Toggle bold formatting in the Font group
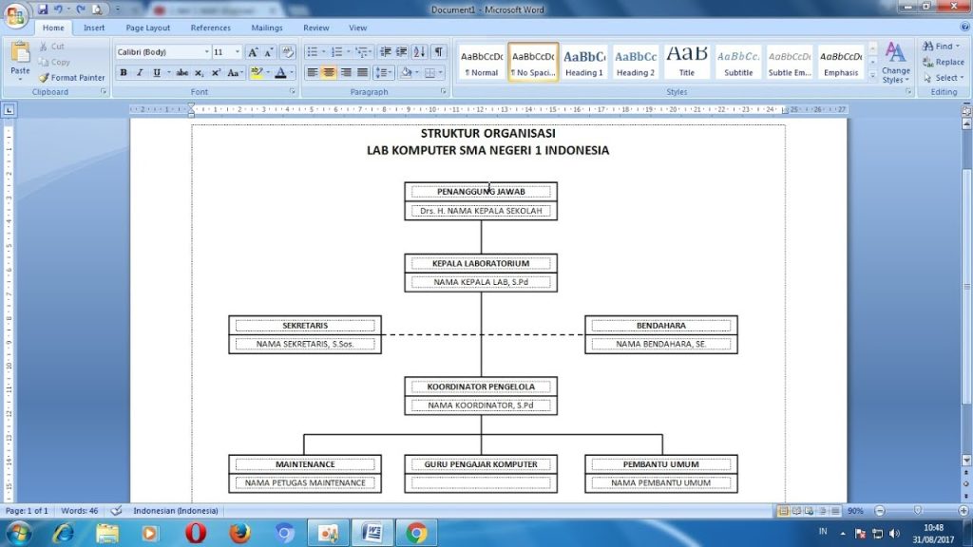 pos(124,71)
